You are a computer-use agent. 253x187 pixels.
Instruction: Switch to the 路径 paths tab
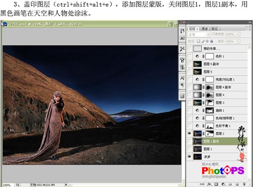click(215, 29)
